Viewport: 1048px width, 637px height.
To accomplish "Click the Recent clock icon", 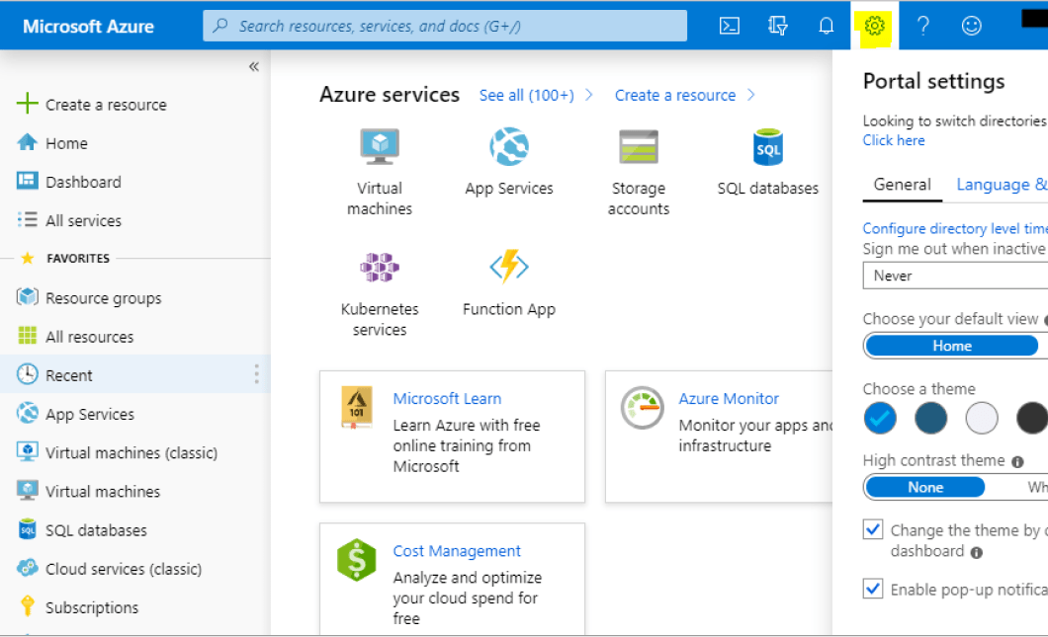I will (x=27, y=374).
